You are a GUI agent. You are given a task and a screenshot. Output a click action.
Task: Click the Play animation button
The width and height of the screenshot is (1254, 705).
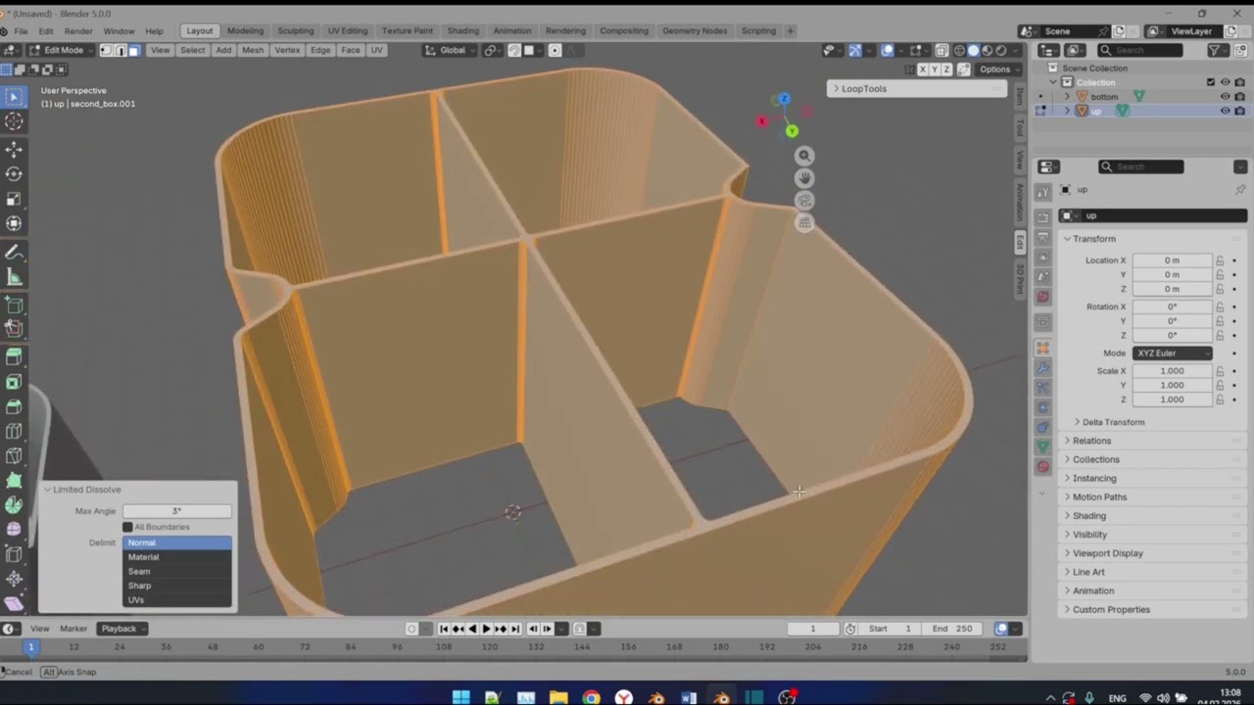point(486,629)
